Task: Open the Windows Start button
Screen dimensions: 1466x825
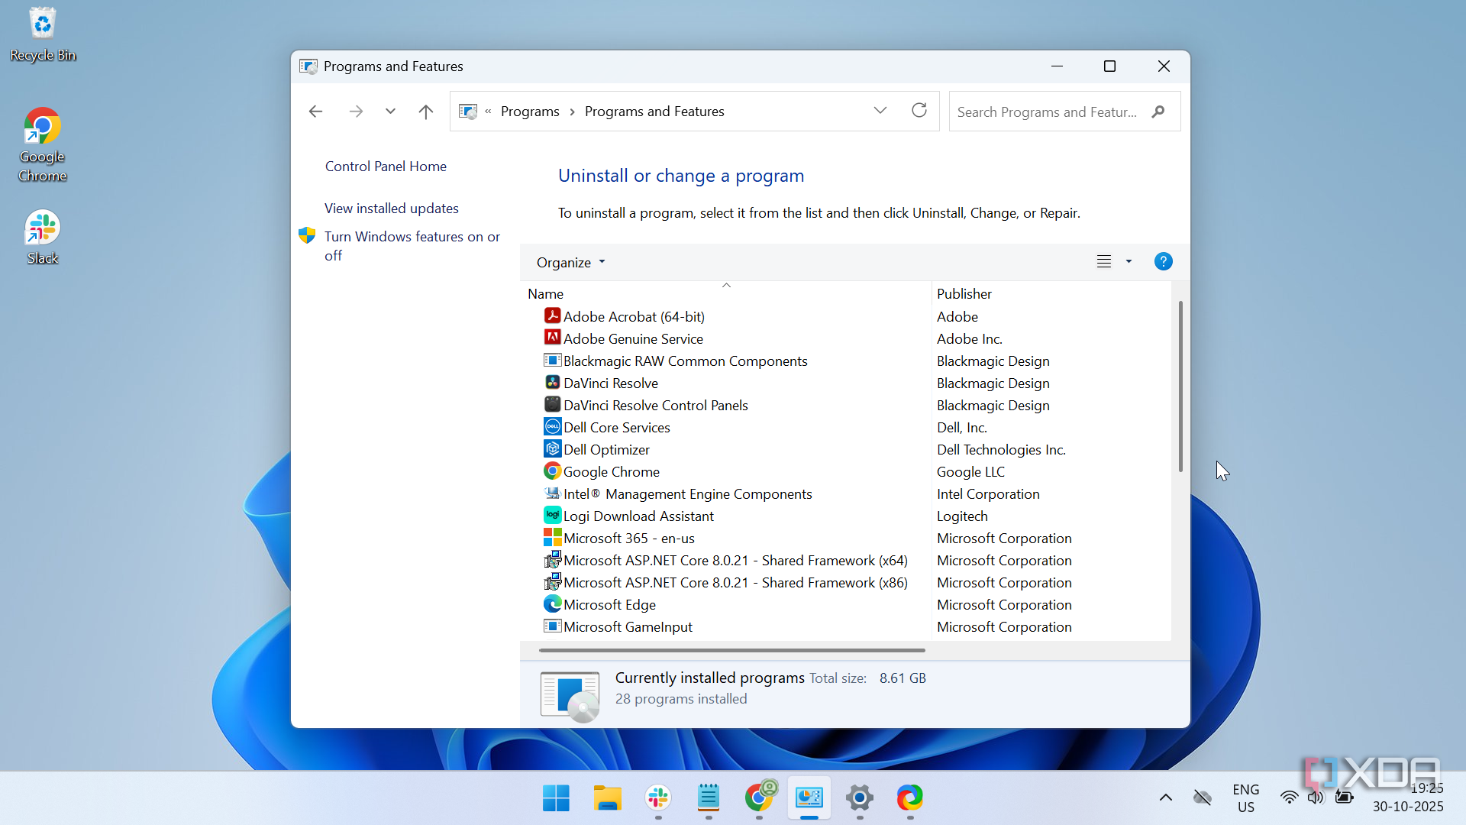Action: pos(556,798)
